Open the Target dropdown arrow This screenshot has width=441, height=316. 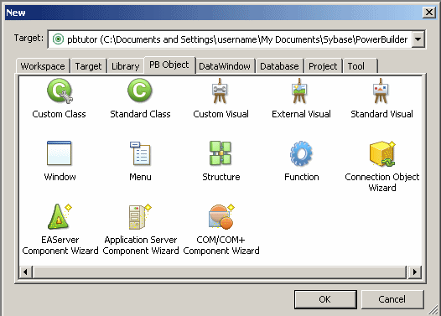click(418, 39)
